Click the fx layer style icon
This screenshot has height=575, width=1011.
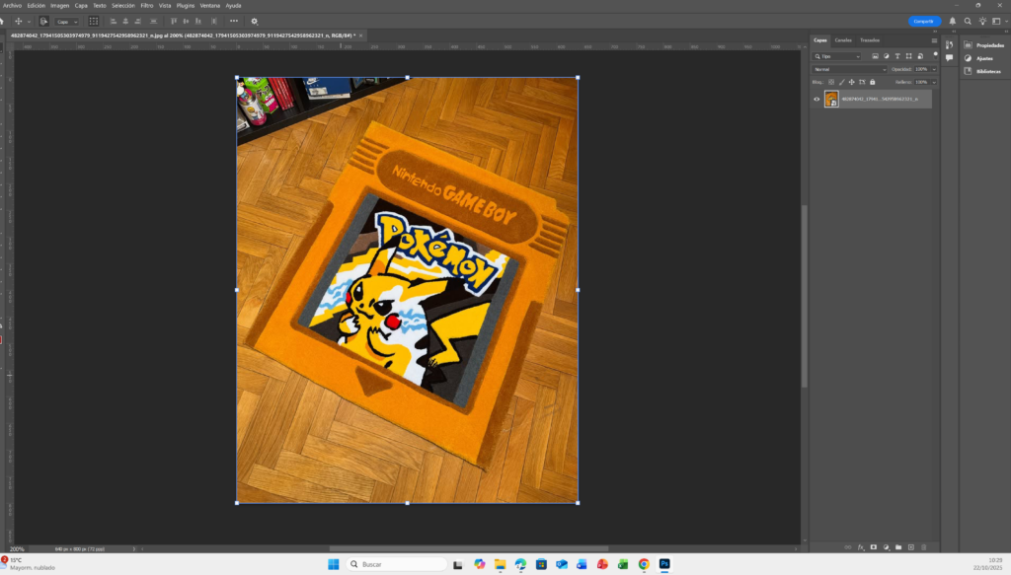pyautogui.click(x=861, y=546)
